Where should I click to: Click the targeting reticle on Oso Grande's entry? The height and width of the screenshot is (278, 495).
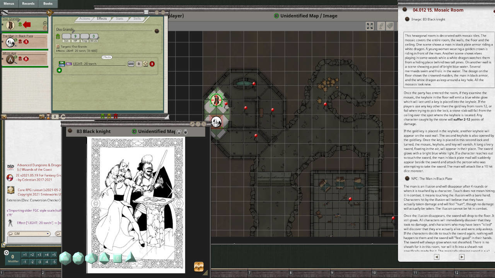[46, 24]
